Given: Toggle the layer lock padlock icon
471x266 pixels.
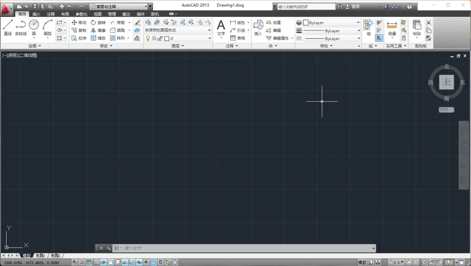Looking at the screenshot, I should coord(160,38).
